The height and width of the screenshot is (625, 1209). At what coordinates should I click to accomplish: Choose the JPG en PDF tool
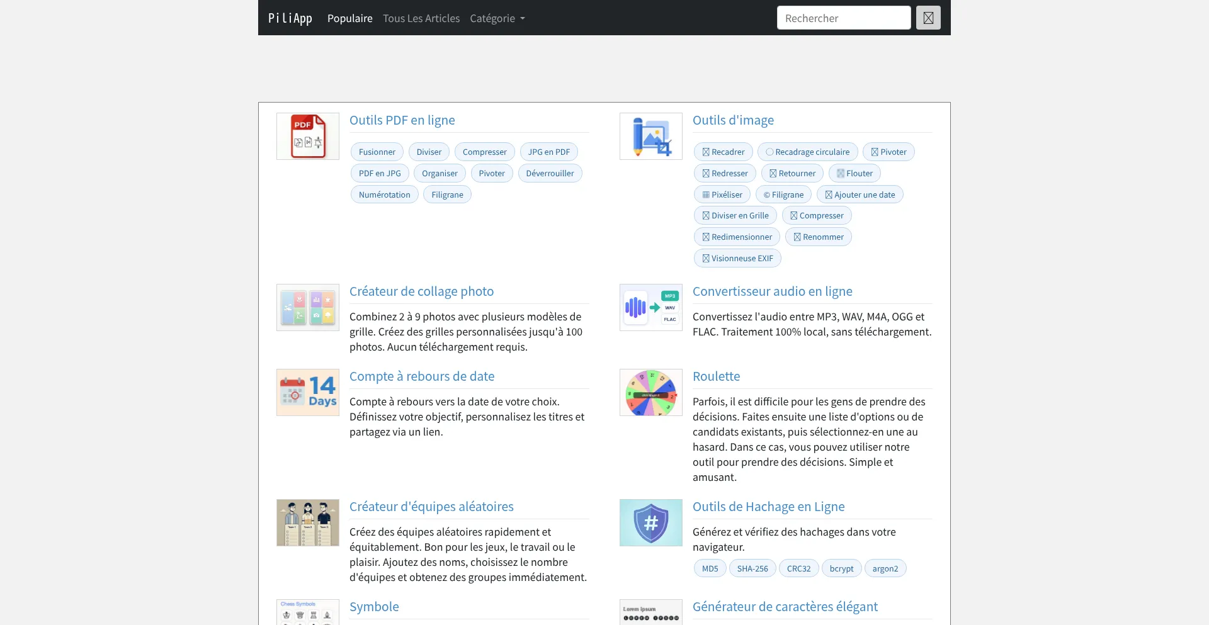tap(549, 152)
